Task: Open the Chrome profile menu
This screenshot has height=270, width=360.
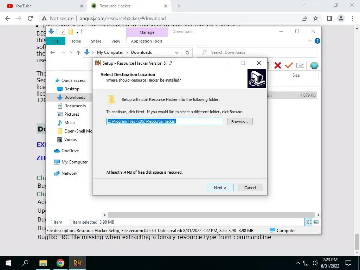Action: 341,18
